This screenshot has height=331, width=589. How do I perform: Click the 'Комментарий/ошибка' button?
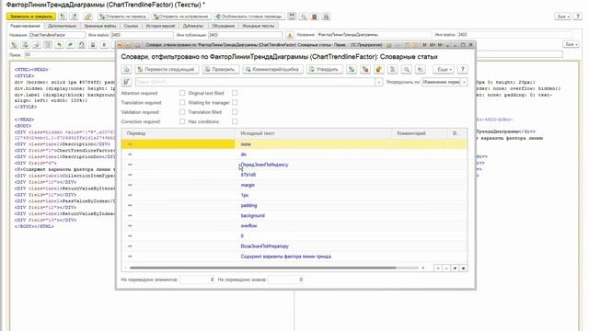(272, 70)
